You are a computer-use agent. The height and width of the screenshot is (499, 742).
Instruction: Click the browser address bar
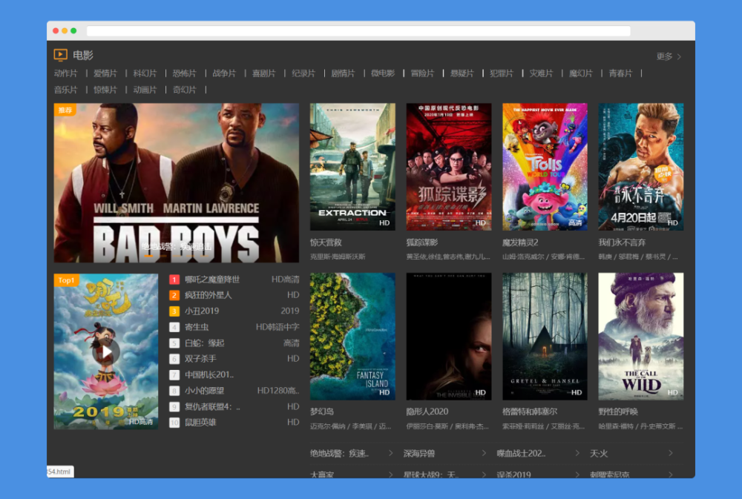[x=358, y=30]
